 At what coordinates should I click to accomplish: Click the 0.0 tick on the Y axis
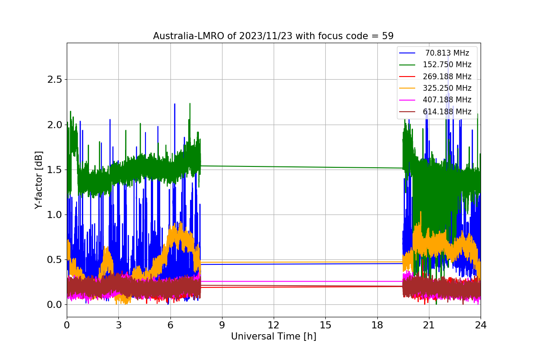(54, 304)
